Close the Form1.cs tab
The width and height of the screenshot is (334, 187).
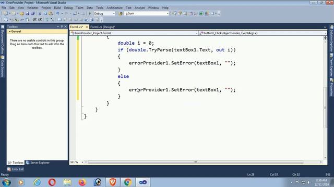point(87,27)
